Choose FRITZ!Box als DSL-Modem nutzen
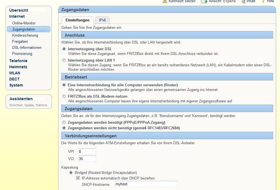 [64, 96]
